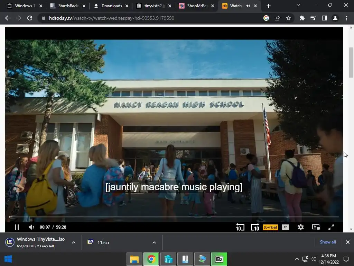The height and width of the screenshot is (266, 354).
Task: Mute the Watch tab via speaker icon
Action: (x=248, y=6)
